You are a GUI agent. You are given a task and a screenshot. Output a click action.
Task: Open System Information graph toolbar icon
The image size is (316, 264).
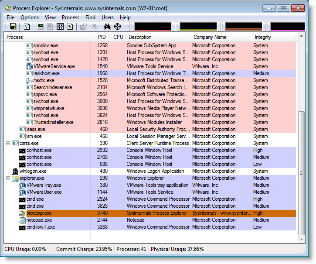(x=41, y=27)
